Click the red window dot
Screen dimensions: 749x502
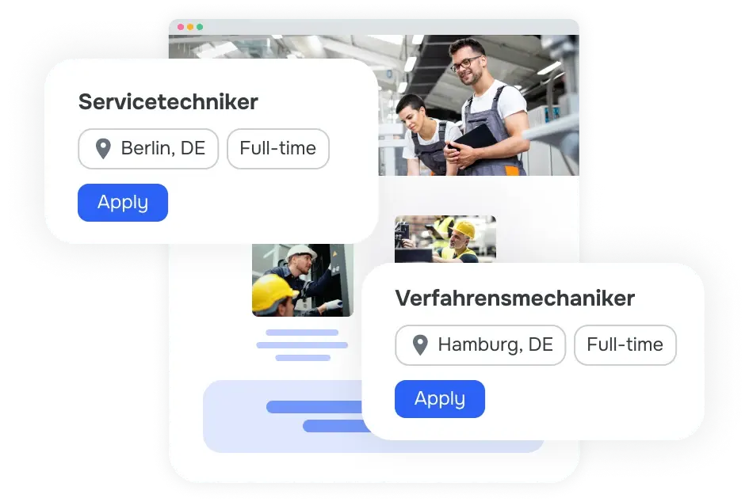point(181,27)
